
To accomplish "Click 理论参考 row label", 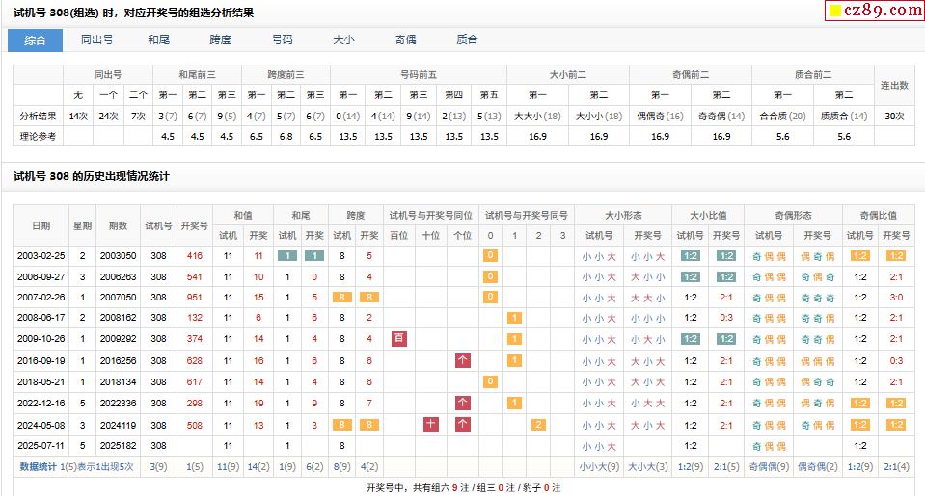I will (38, 136).
